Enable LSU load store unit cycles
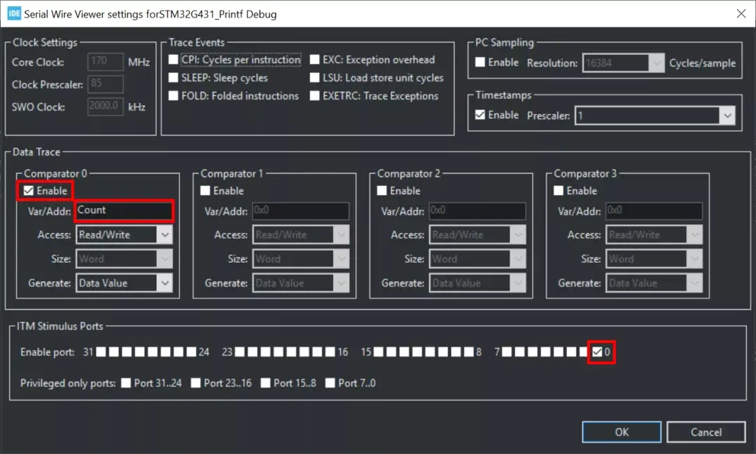756x454 pixels. click(315, 78)
